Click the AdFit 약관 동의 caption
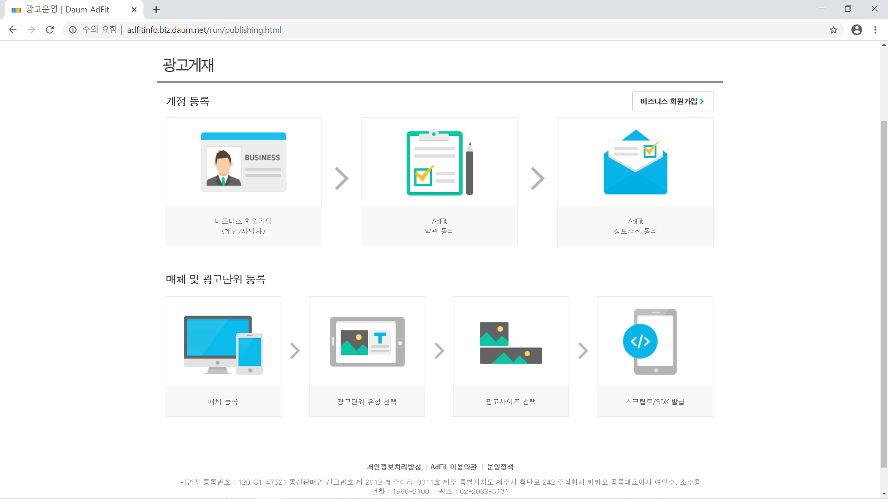The height and width of the screenshot is (499, 888). pos(439,226)
